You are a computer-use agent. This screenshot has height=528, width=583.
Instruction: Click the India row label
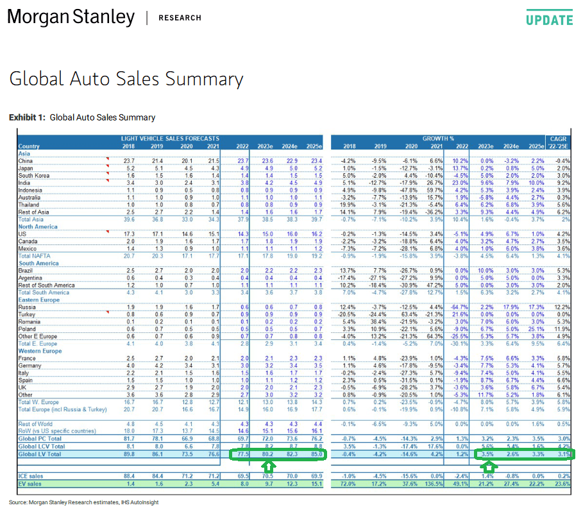click(24, 183)
